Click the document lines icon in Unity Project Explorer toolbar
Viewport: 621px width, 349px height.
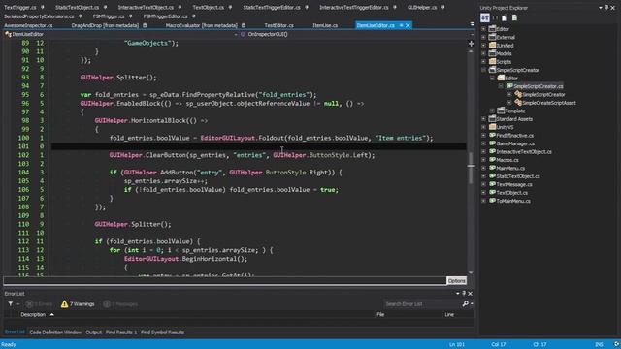[x=514, y=17]
